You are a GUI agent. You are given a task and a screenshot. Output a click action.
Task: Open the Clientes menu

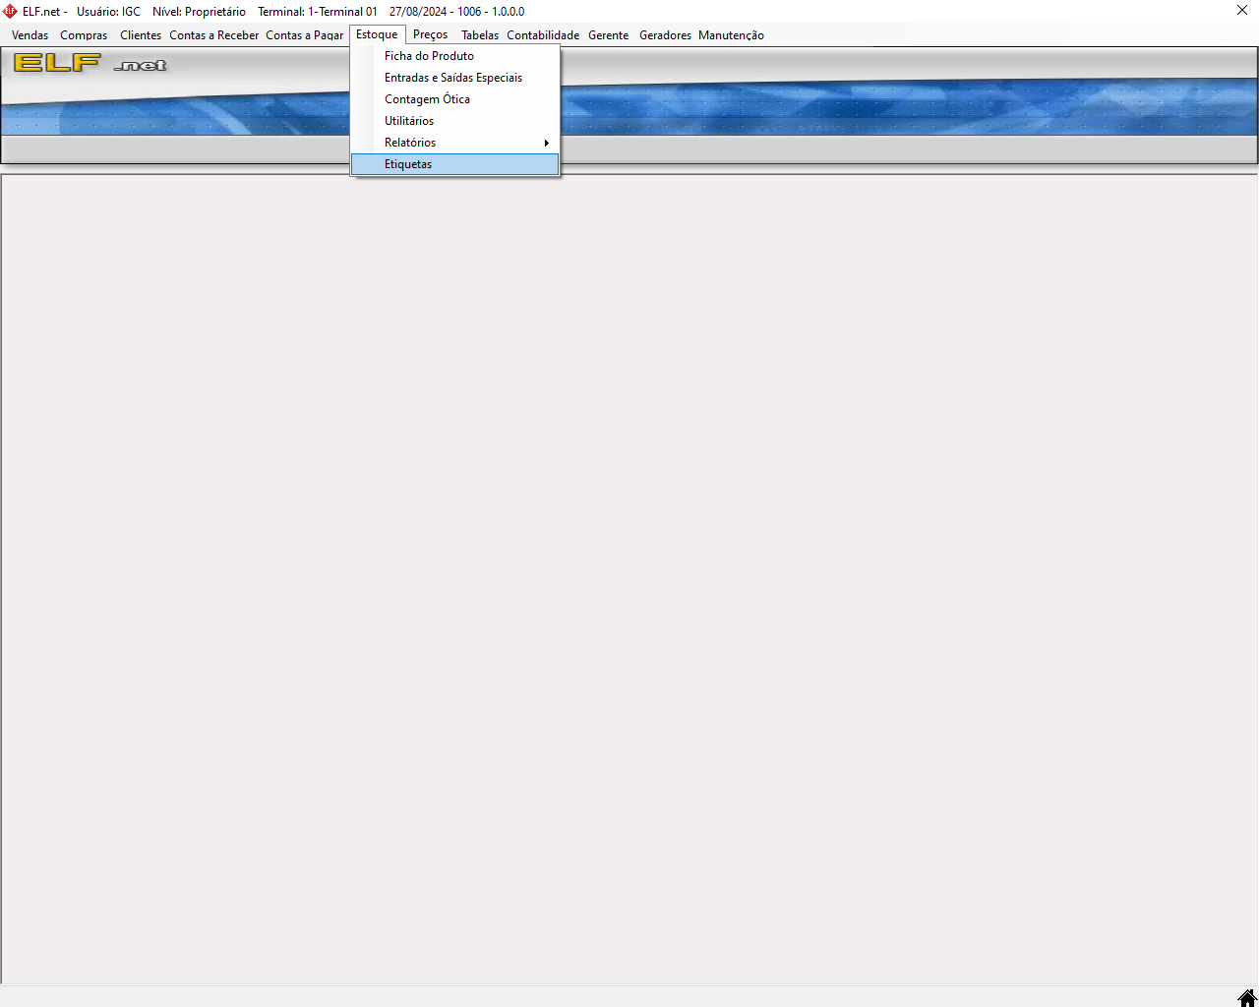(x=141, y=35)
